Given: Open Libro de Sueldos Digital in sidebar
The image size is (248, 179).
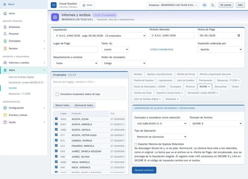Looking at the screenshot, I should coord(21,77).
